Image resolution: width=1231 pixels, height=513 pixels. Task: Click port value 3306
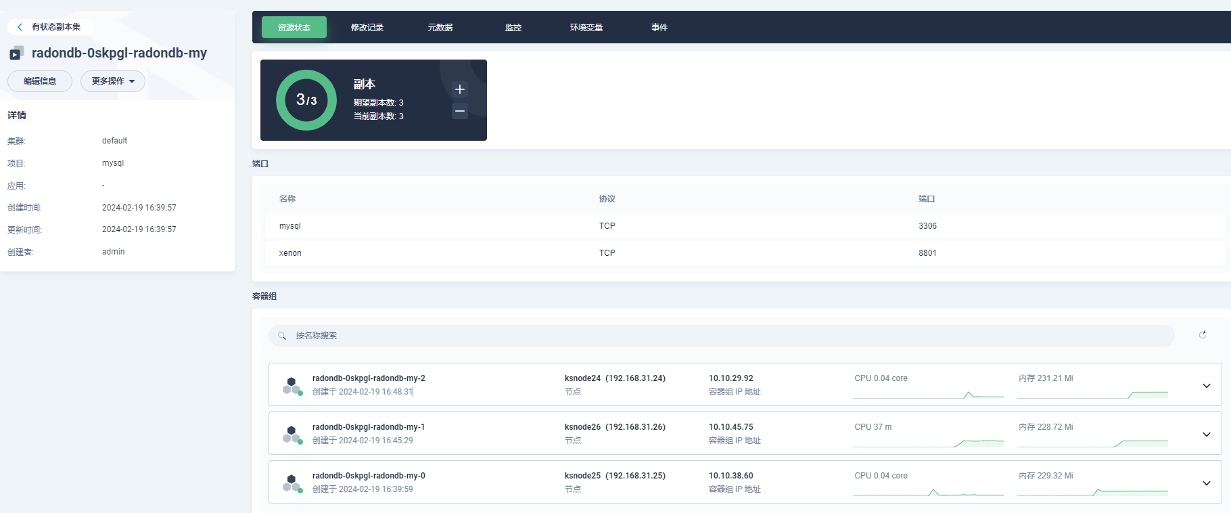point(927,226)
